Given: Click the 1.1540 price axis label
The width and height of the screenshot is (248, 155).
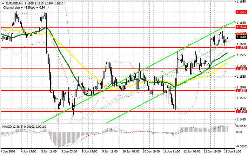Looking at the screenshot, I should pos(241,87).
